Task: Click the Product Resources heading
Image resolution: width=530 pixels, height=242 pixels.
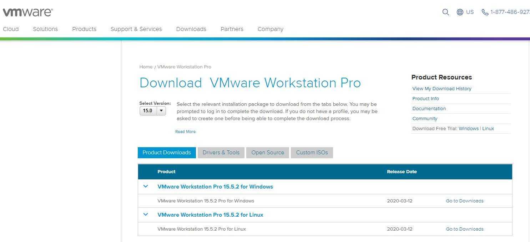Action: click(x=441, y=77)
